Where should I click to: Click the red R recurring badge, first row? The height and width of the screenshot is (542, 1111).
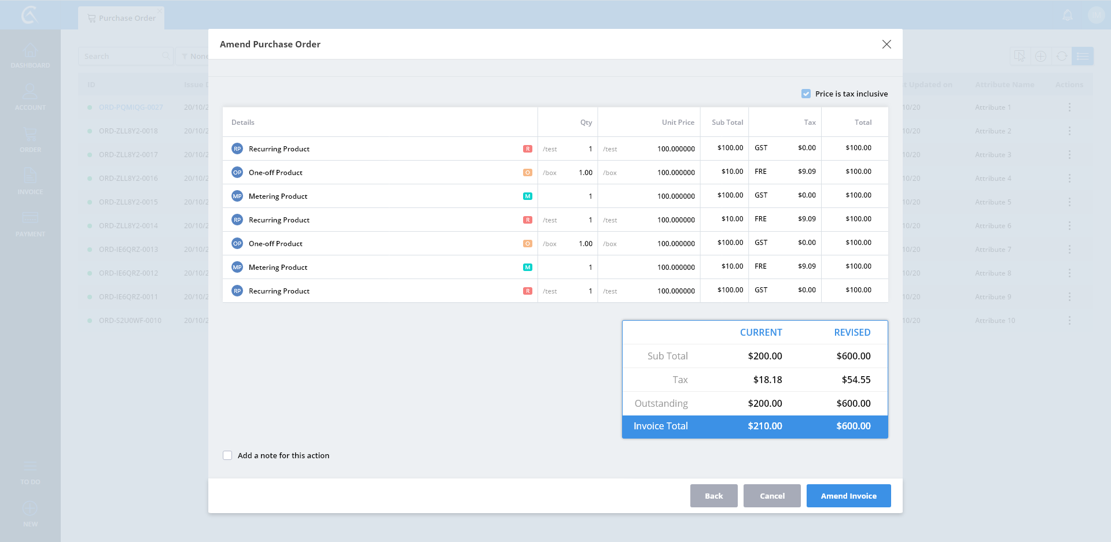(528, 149)
